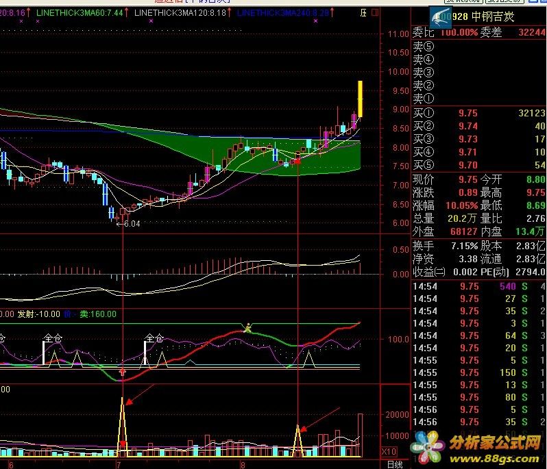Click the 14:55 tick with volume 150
Image resolution: width=547 pixels, height=469 pixels.
(479, 373)
